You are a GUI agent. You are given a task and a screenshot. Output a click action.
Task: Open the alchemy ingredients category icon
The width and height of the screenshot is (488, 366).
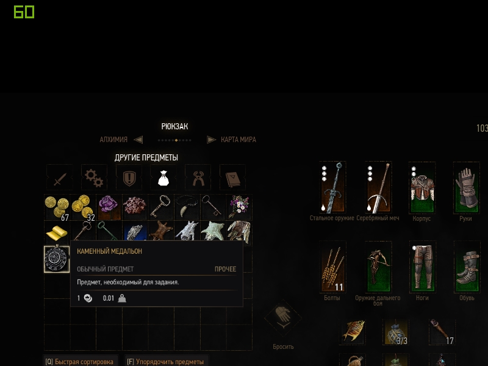coord(198,178)
